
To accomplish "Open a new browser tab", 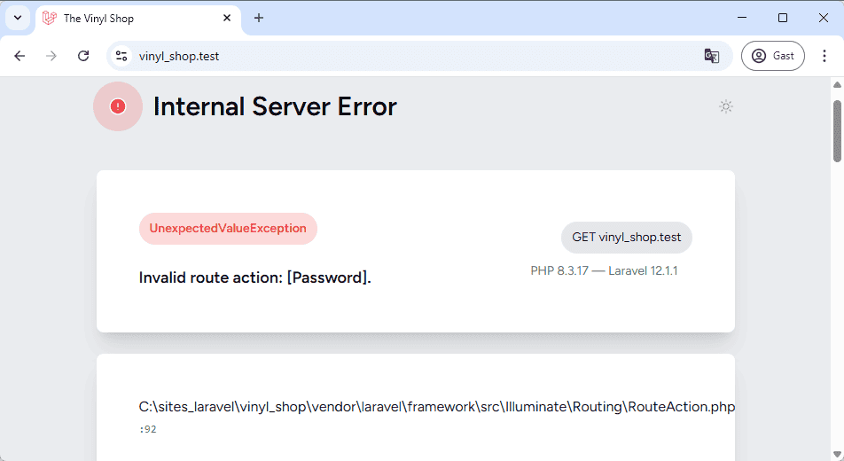I will tap(259, 19).
